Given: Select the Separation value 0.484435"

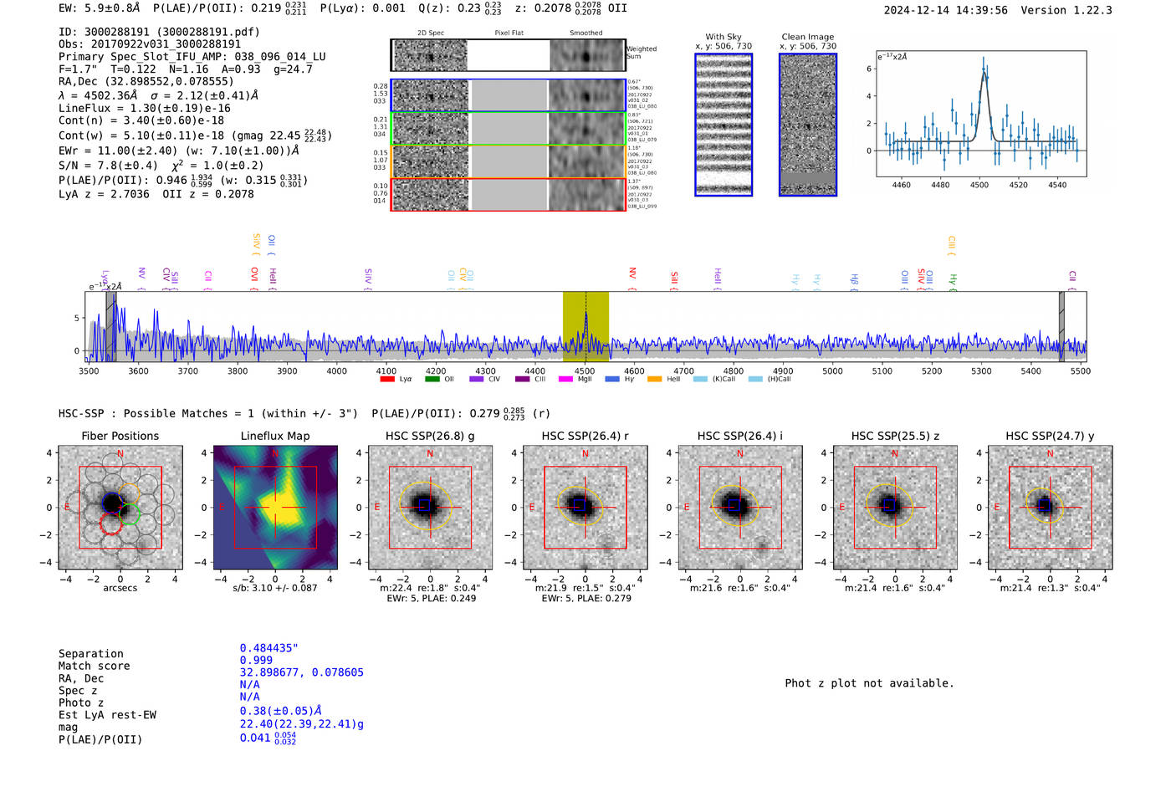Looking at the screenshot, I should pos(269,648).
